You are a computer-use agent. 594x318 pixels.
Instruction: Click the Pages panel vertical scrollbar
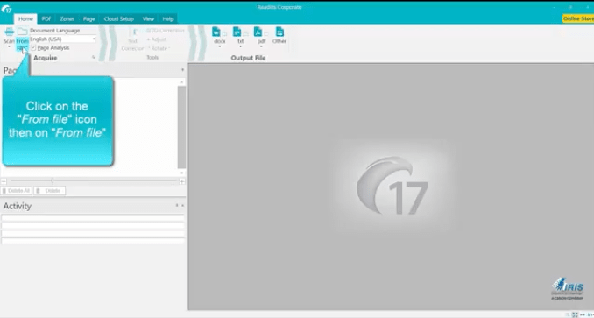182,127
